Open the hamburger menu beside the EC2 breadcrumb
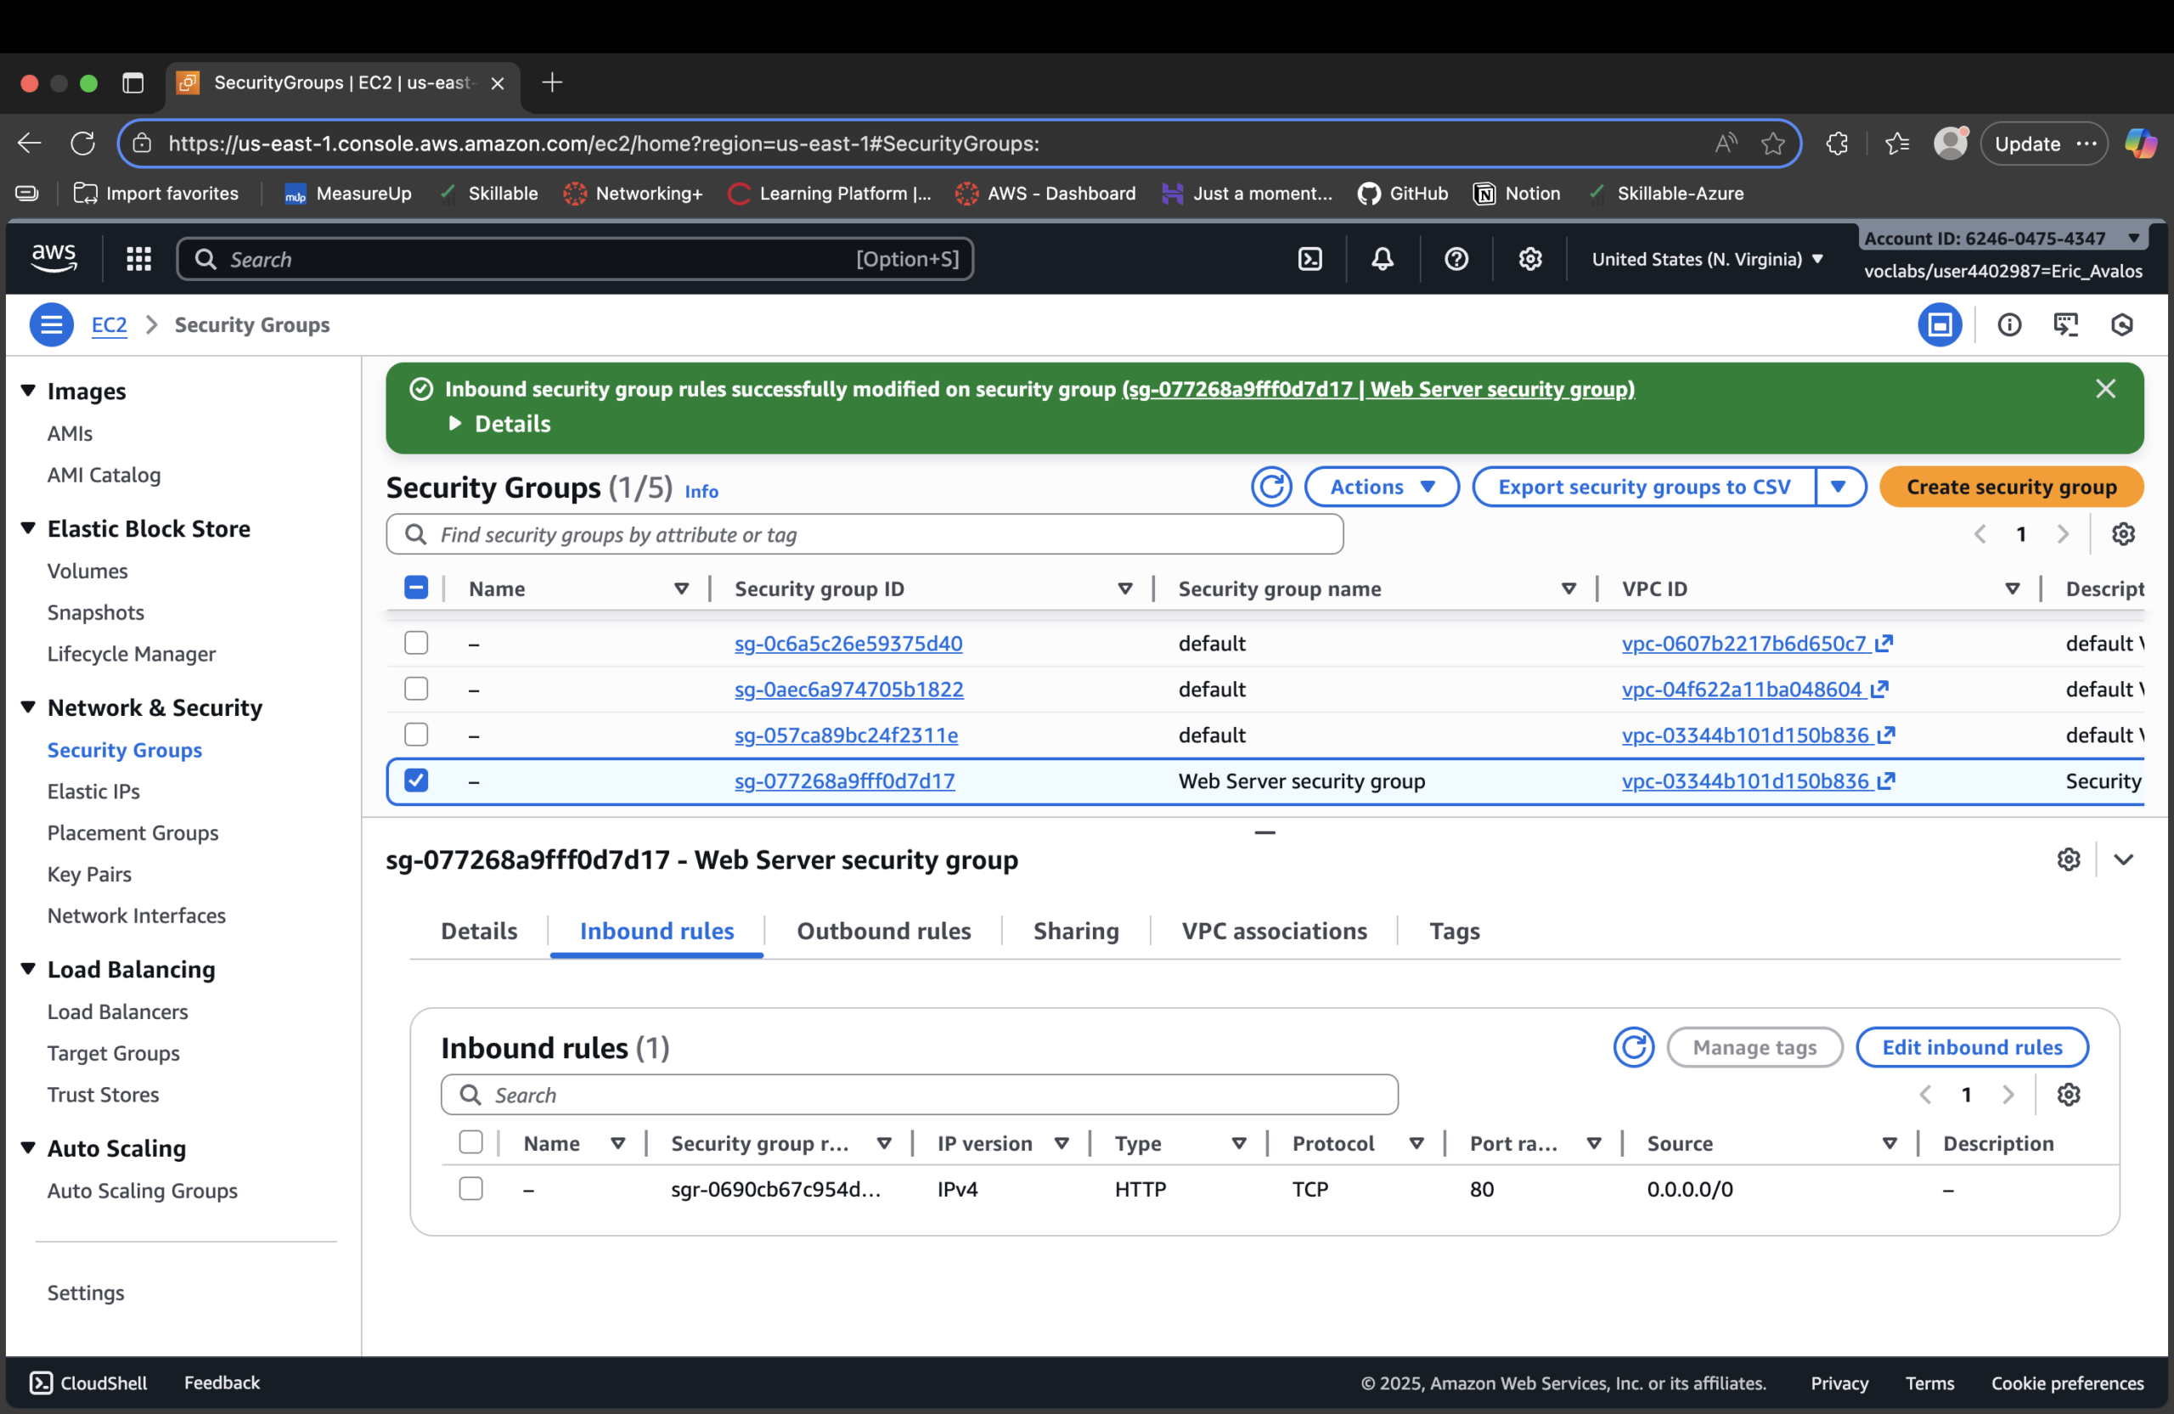The image size is (2174, 1414). (51, 324)
